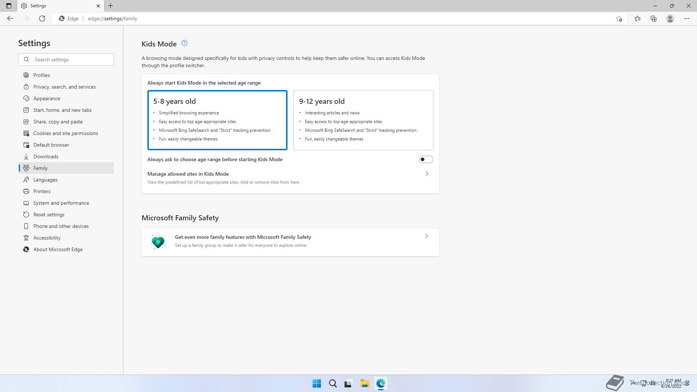Click the Printers icon in sidebar

tap(26, 191)
